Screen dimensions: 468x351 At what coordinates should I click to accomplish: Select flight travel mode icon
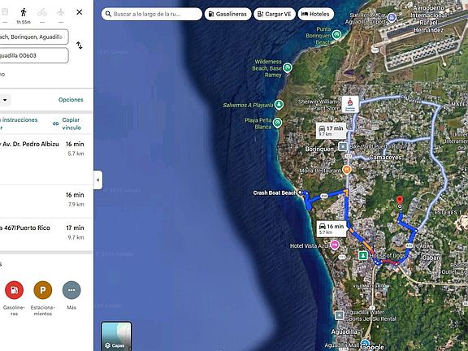(x=61, y=12)
